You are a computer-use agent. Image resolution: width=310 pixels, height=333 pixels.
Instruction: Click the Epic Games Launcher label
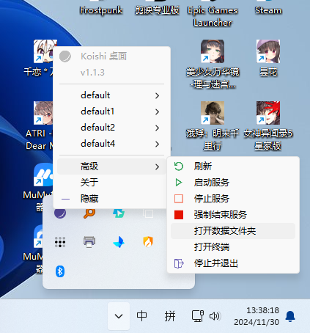click(213, 16)
